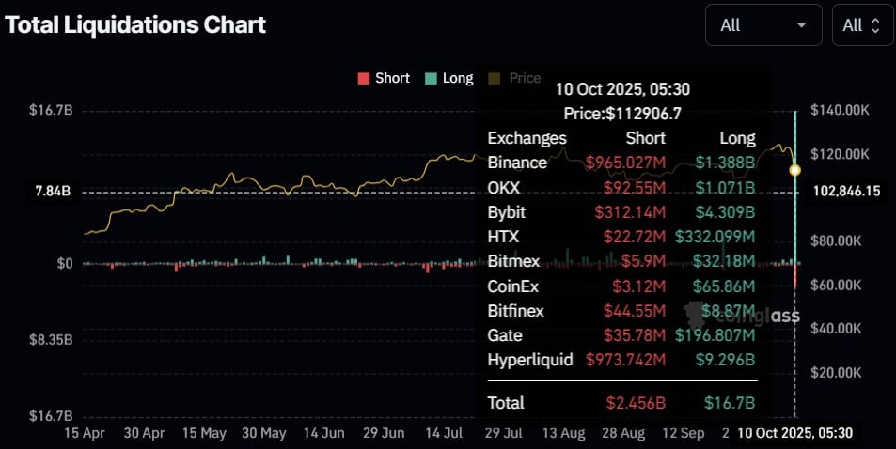The height and width of the screenshot is (449, 896).
Task: Click the yellow price marker dot
Action: 795,170
